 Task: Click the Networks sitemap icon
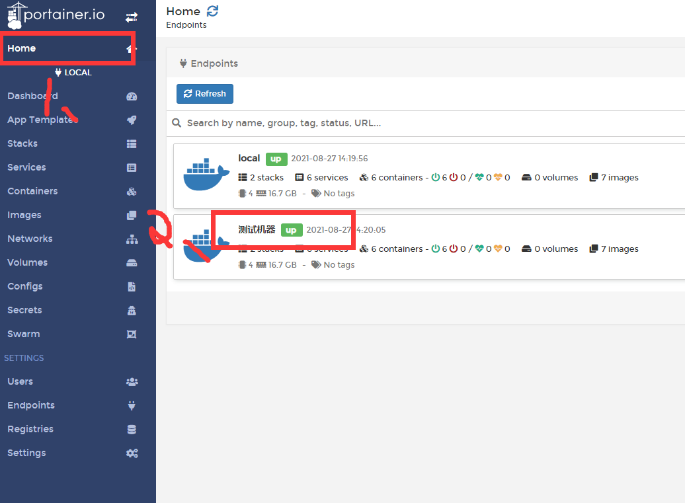132,239
